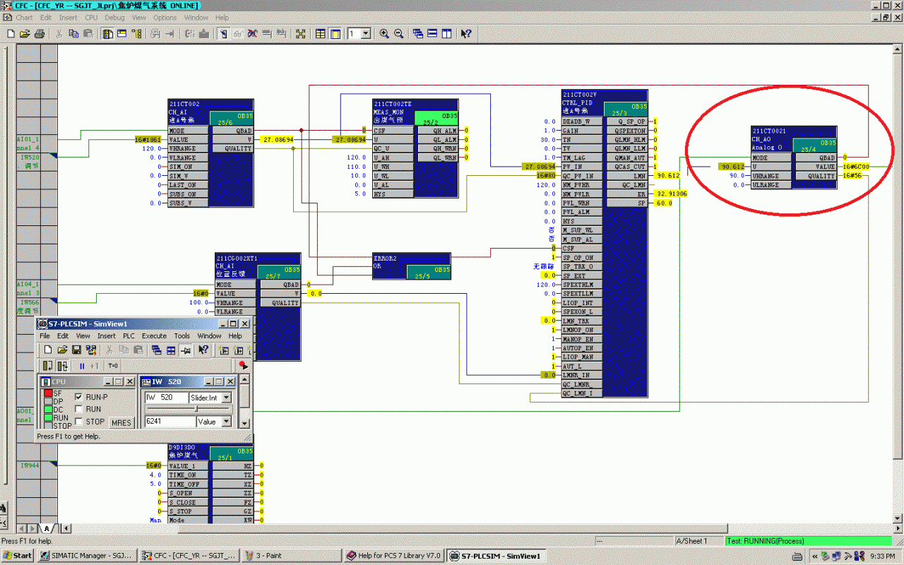Open the Debug menu in CFC
This screenshot has height=565, width=904.
pos(114,18)
